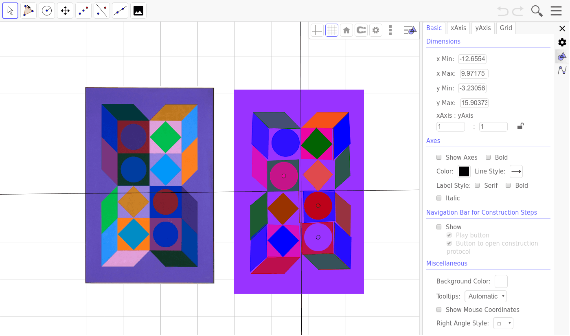570x336 pixels.
Task: Unlock the axis ratio lock
Action: [x=520, y=126]
